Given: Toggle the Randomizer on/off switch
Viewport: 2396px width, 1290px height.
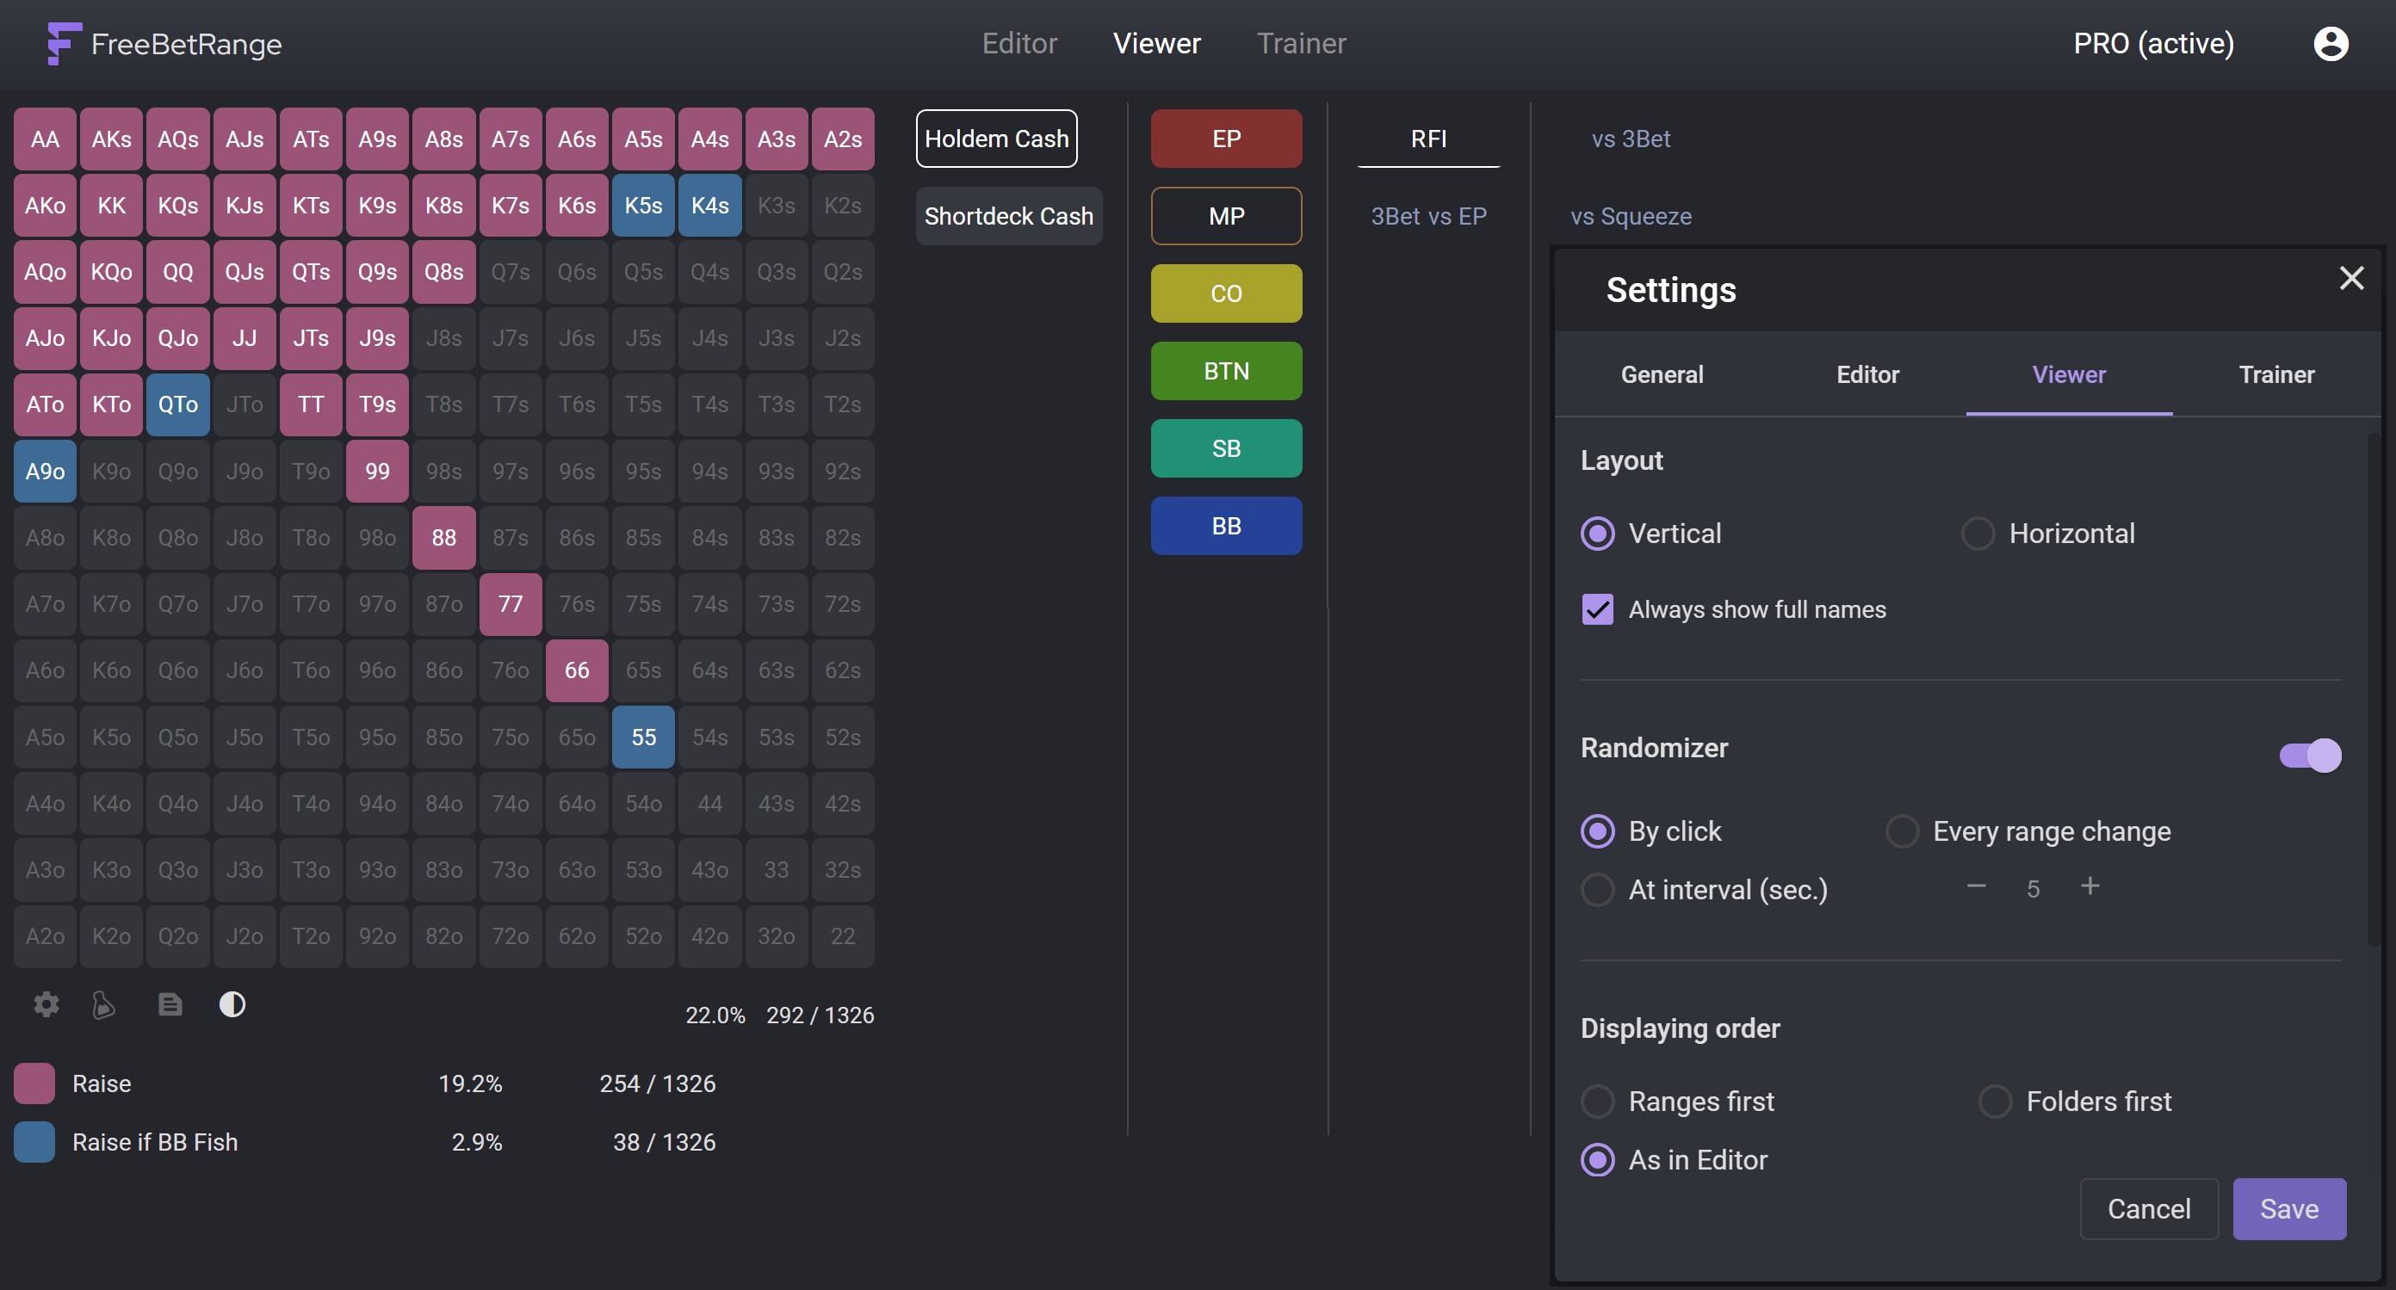Looking at the screenshot, I should pyautogui.click(x=2308, y=753).
